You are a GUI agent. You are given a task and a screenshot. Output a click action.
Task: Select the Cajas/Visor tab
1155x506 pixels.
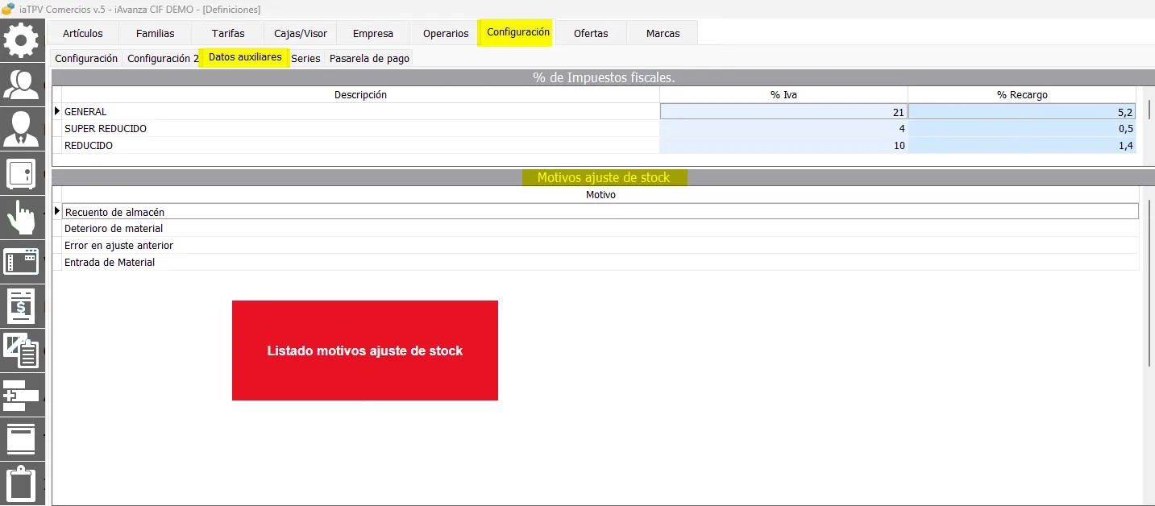pos(301,34)
